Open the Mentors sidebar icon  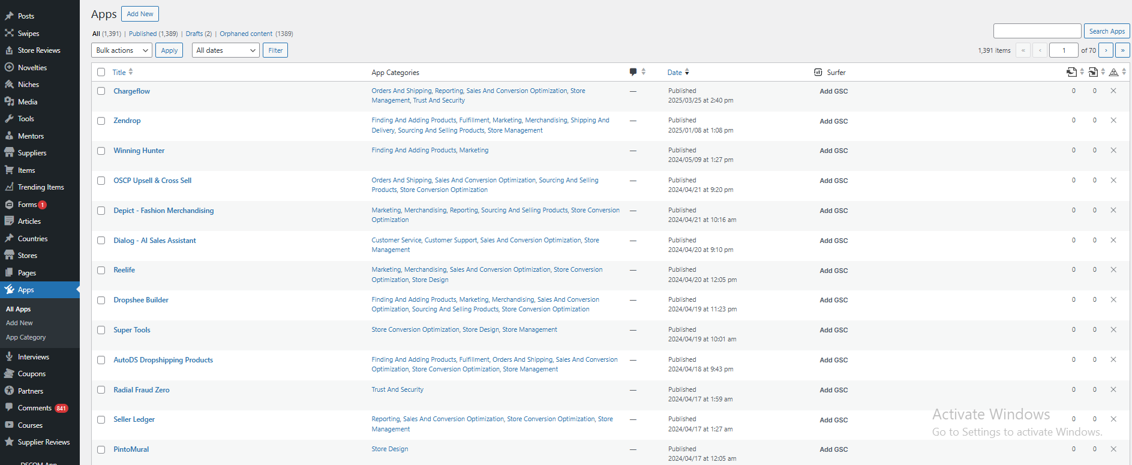(9, 136)
